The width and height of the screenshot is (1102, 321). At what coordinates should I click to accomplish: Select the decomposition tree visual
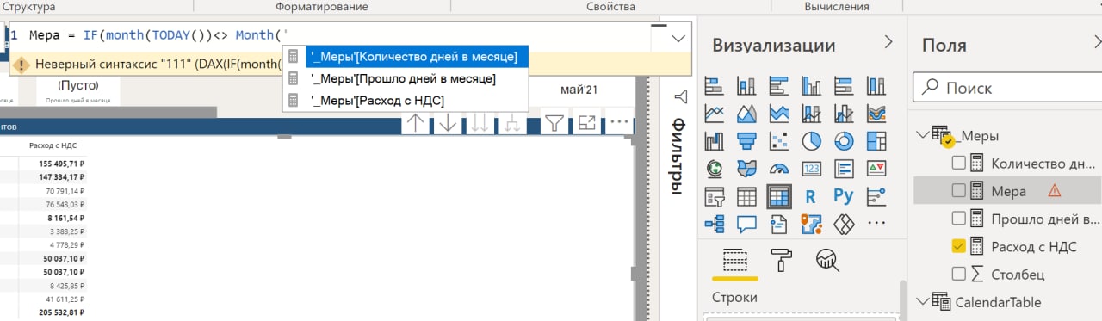715,224
